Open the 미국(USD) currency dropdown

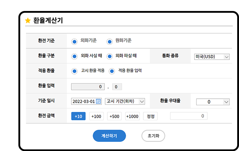click(x=212, y=57)
